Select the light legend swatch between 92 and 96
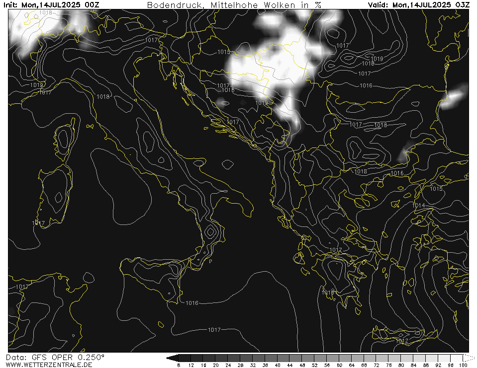The height and width of the screenshot is (368, 477). (x=445, y=358)
